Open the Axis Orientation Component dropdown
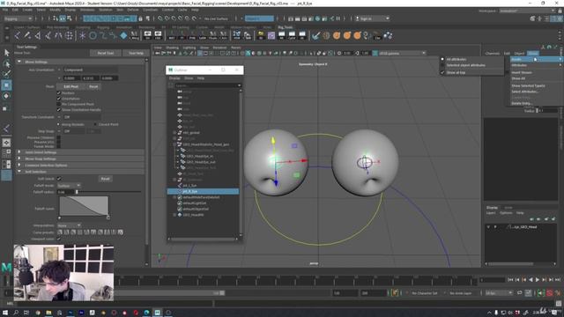Image resolution: width=564 pixels, height=317 pixels. tap(90, 70)
